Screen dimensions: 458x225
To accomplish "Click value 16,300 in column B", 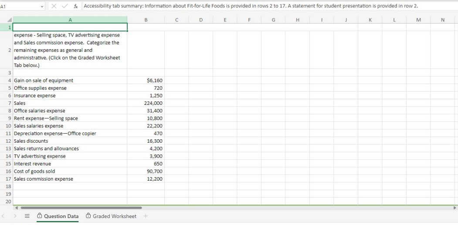I will coord(146,141).
